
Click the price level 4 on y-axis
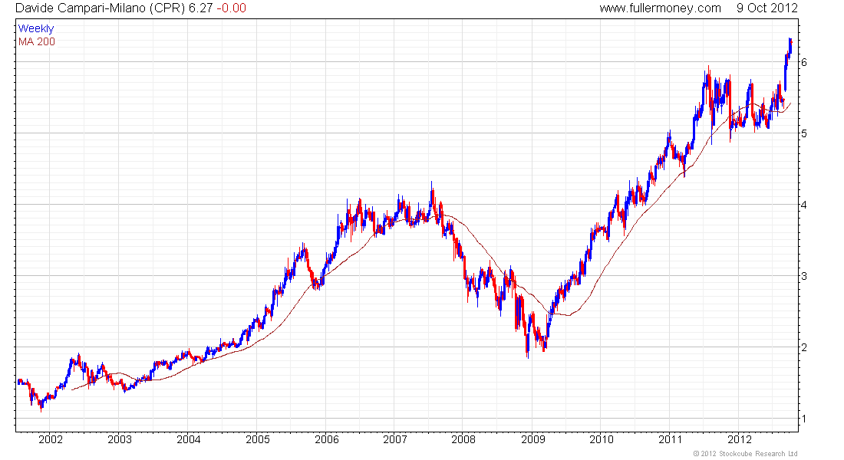(804, 205)
